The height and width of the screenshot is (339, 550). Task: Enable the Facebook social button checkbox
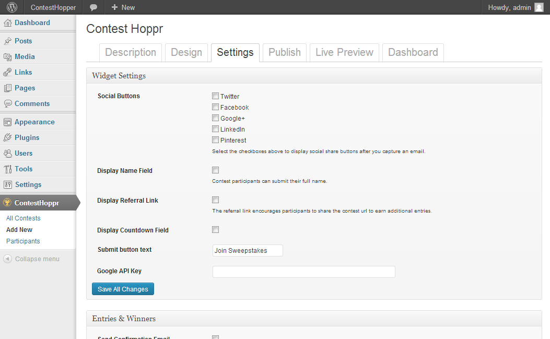tap(215, 107)
